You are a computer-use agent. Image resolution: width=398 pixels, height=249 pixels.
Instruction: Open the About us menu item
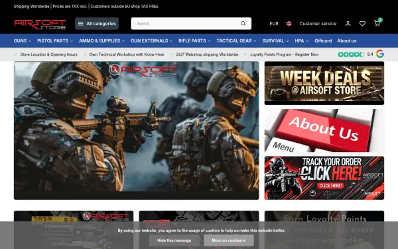pos(347,41)
